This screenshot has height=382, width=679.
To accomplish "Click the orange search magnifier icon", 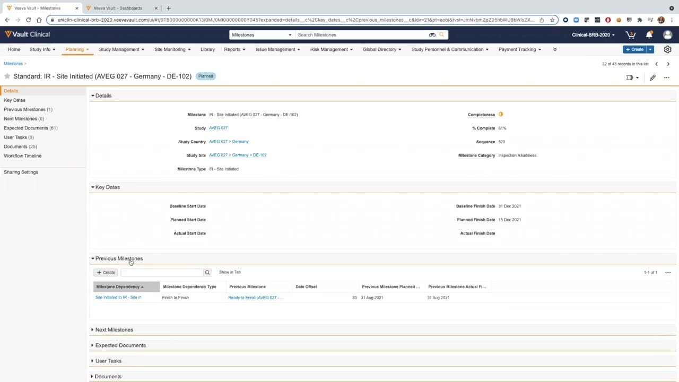I will 441,34.
